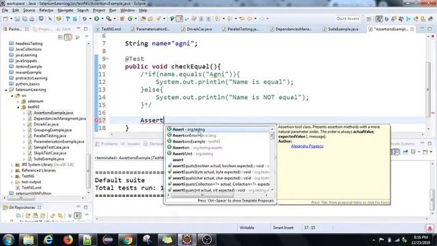Open the Project menu
The width and height of the screenshot is (437, 246).
point(99,10)
